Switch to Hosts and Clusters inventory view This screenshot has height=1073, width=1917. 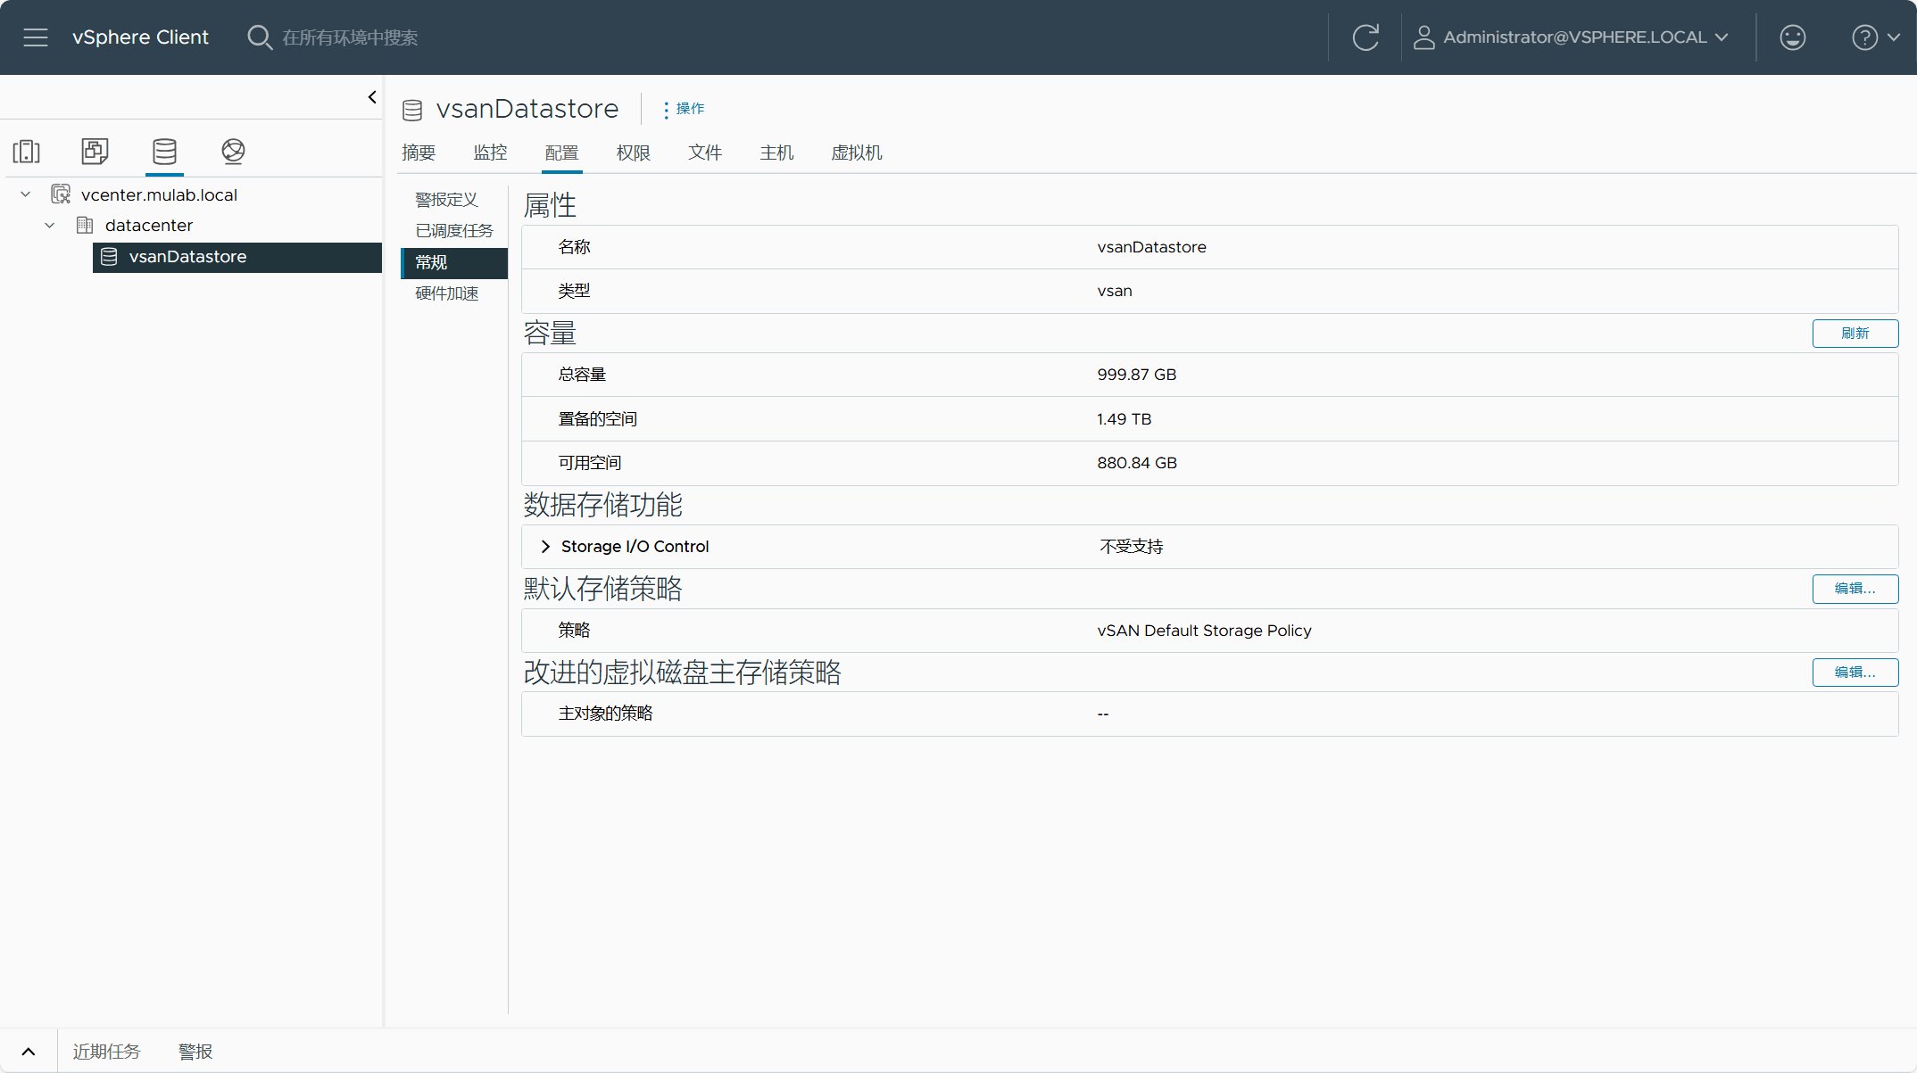pos(27,151)
